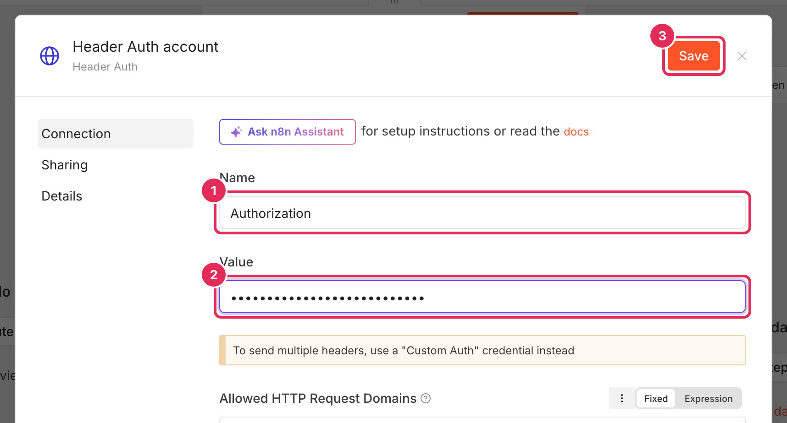Screen dimensions: 787x423
Task: Open the Connection tab
Action: (116, 134)
